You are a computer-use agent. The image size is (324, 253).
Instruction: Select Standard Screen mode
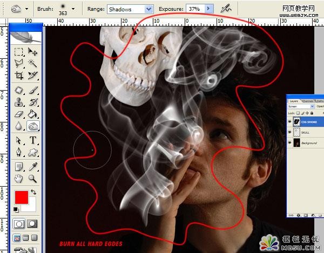click(17, 238)
